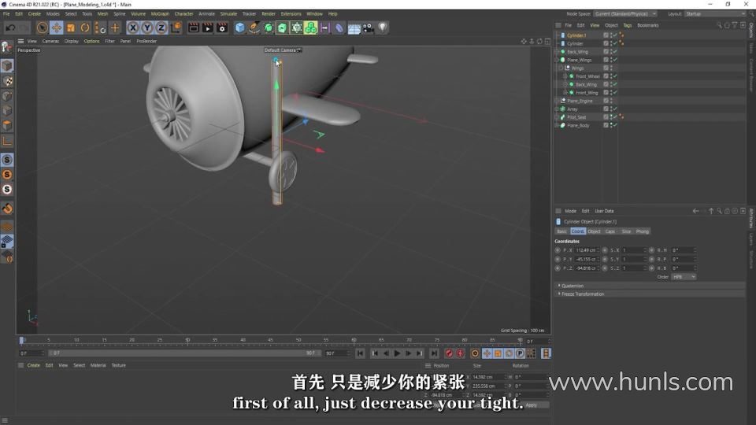Activate the Scale tool
The image size is (756, 425).
(x=71, y=28)
